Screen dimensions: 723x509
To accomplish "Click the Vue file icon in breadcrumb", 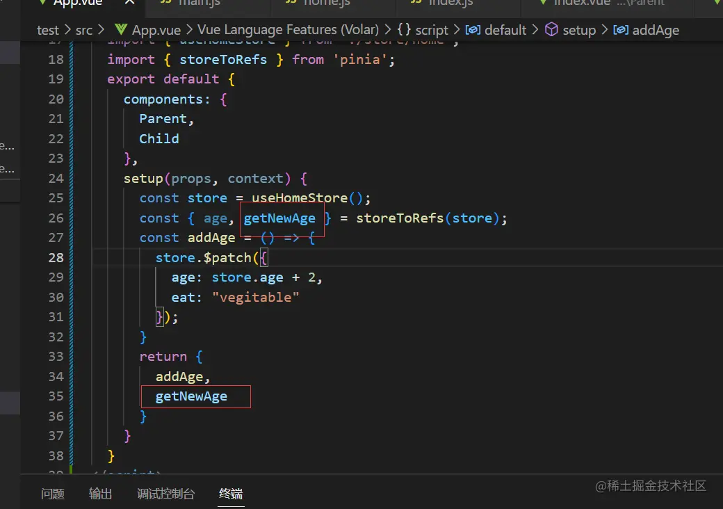I will (x=121, y=29).
